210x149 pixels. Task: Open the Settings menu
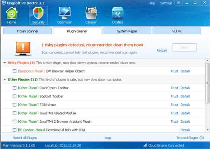(166, 3)
